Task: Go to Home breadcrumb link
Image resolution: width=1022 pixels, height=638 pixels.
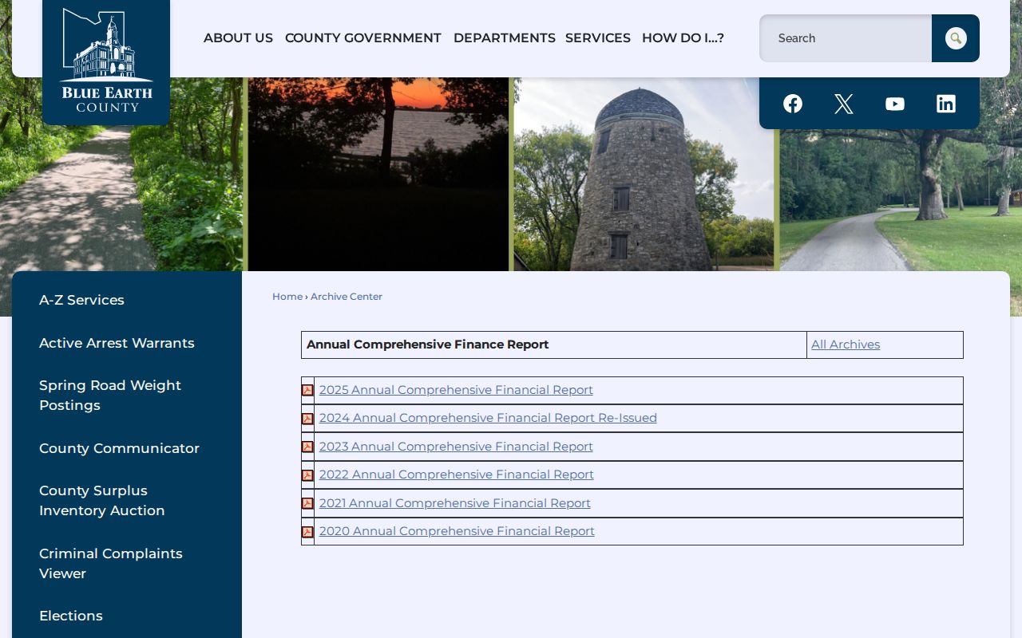Action: 287,297
